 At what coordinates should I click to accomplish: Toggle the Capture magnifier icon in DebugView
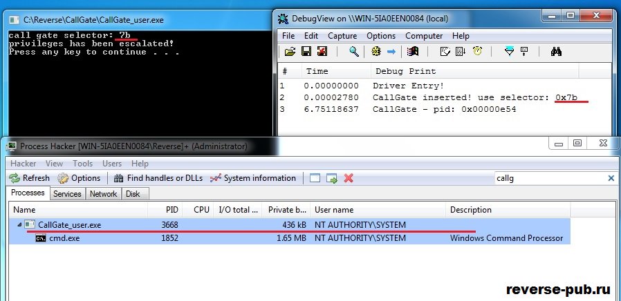(353, 51)
